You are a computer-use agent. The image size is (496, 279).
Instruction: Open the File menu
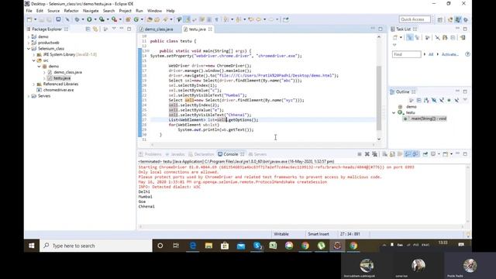pyautogui.click(x=29, y=11)
